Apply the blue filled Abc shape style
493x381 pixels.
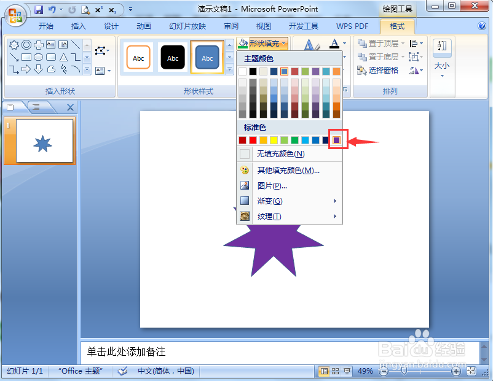[207, 57]
